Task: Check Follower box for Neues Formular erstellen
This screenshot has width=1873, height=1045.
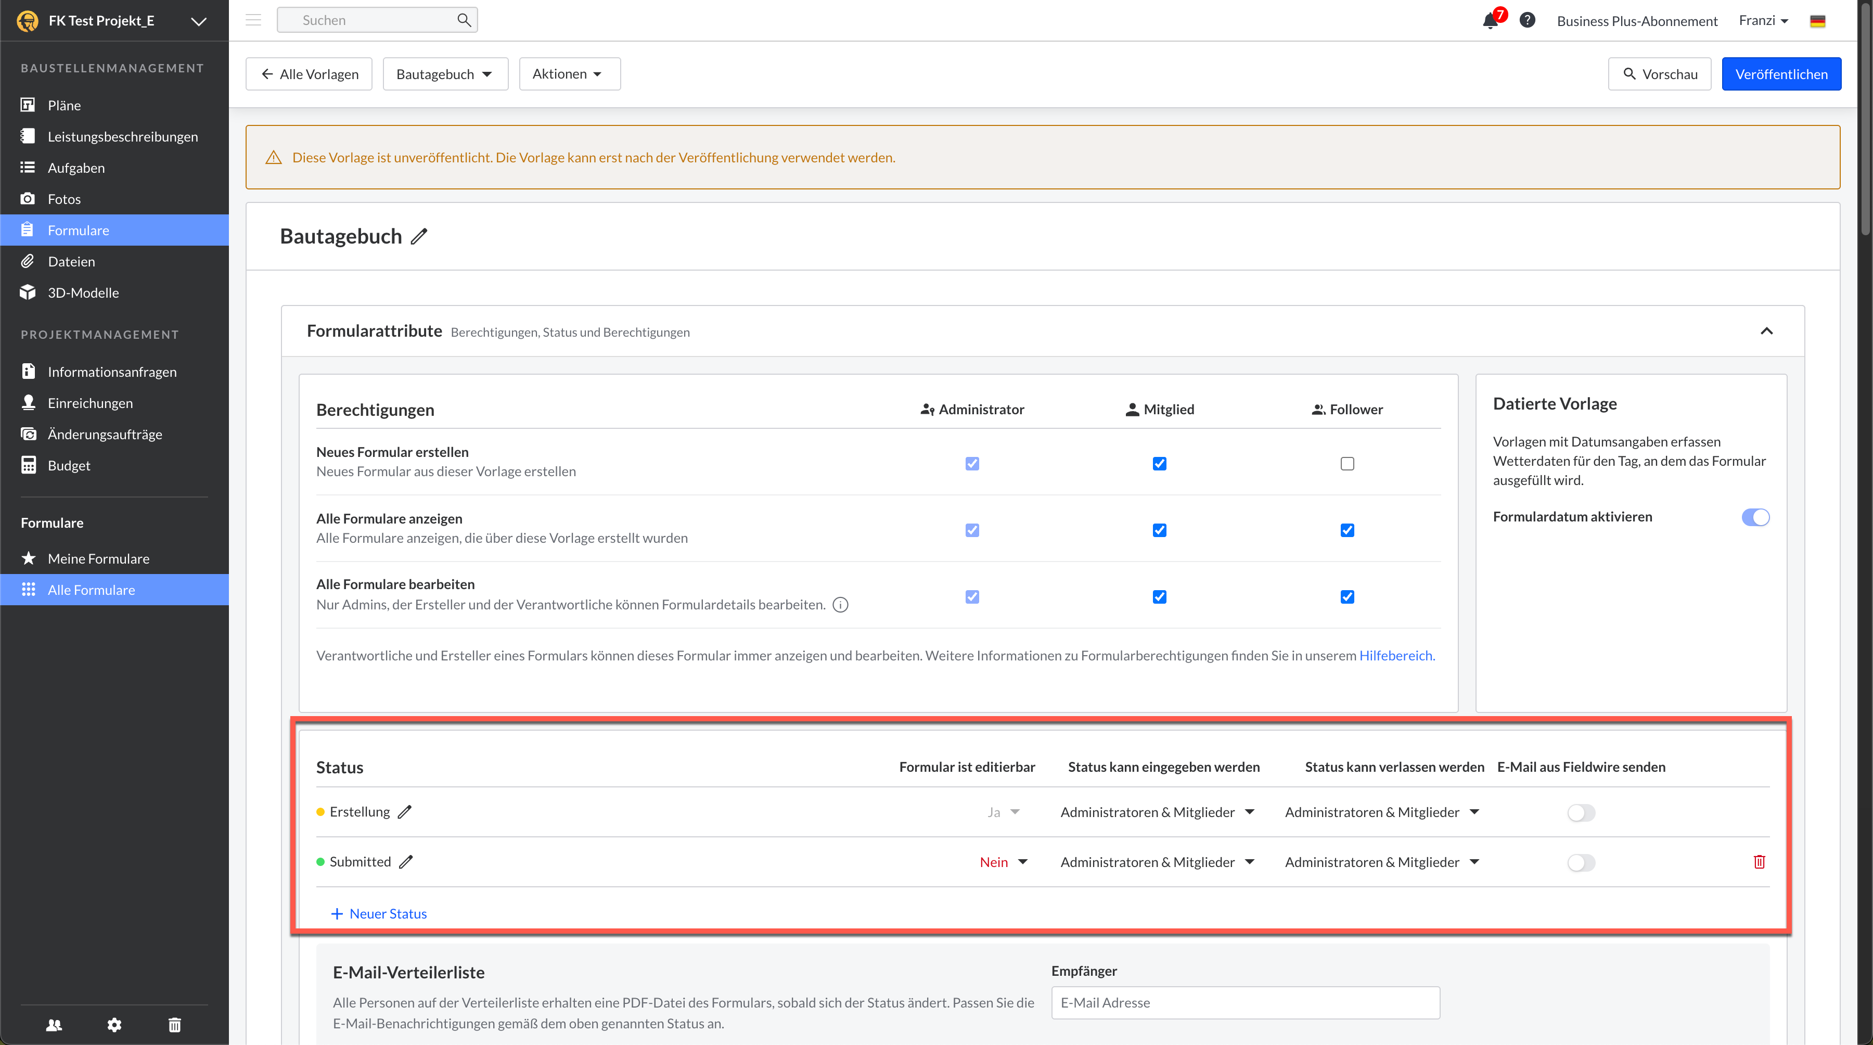Action: coord(1346,463)
